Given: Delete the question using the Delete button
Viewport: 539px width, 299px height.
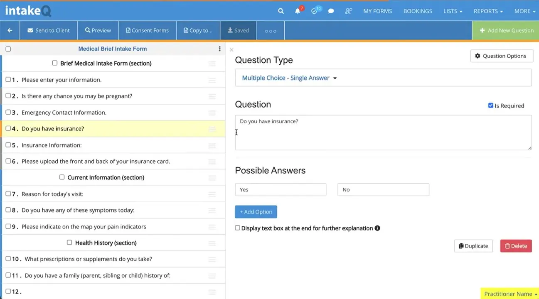Looking at the screenshot, I should 516,246.
